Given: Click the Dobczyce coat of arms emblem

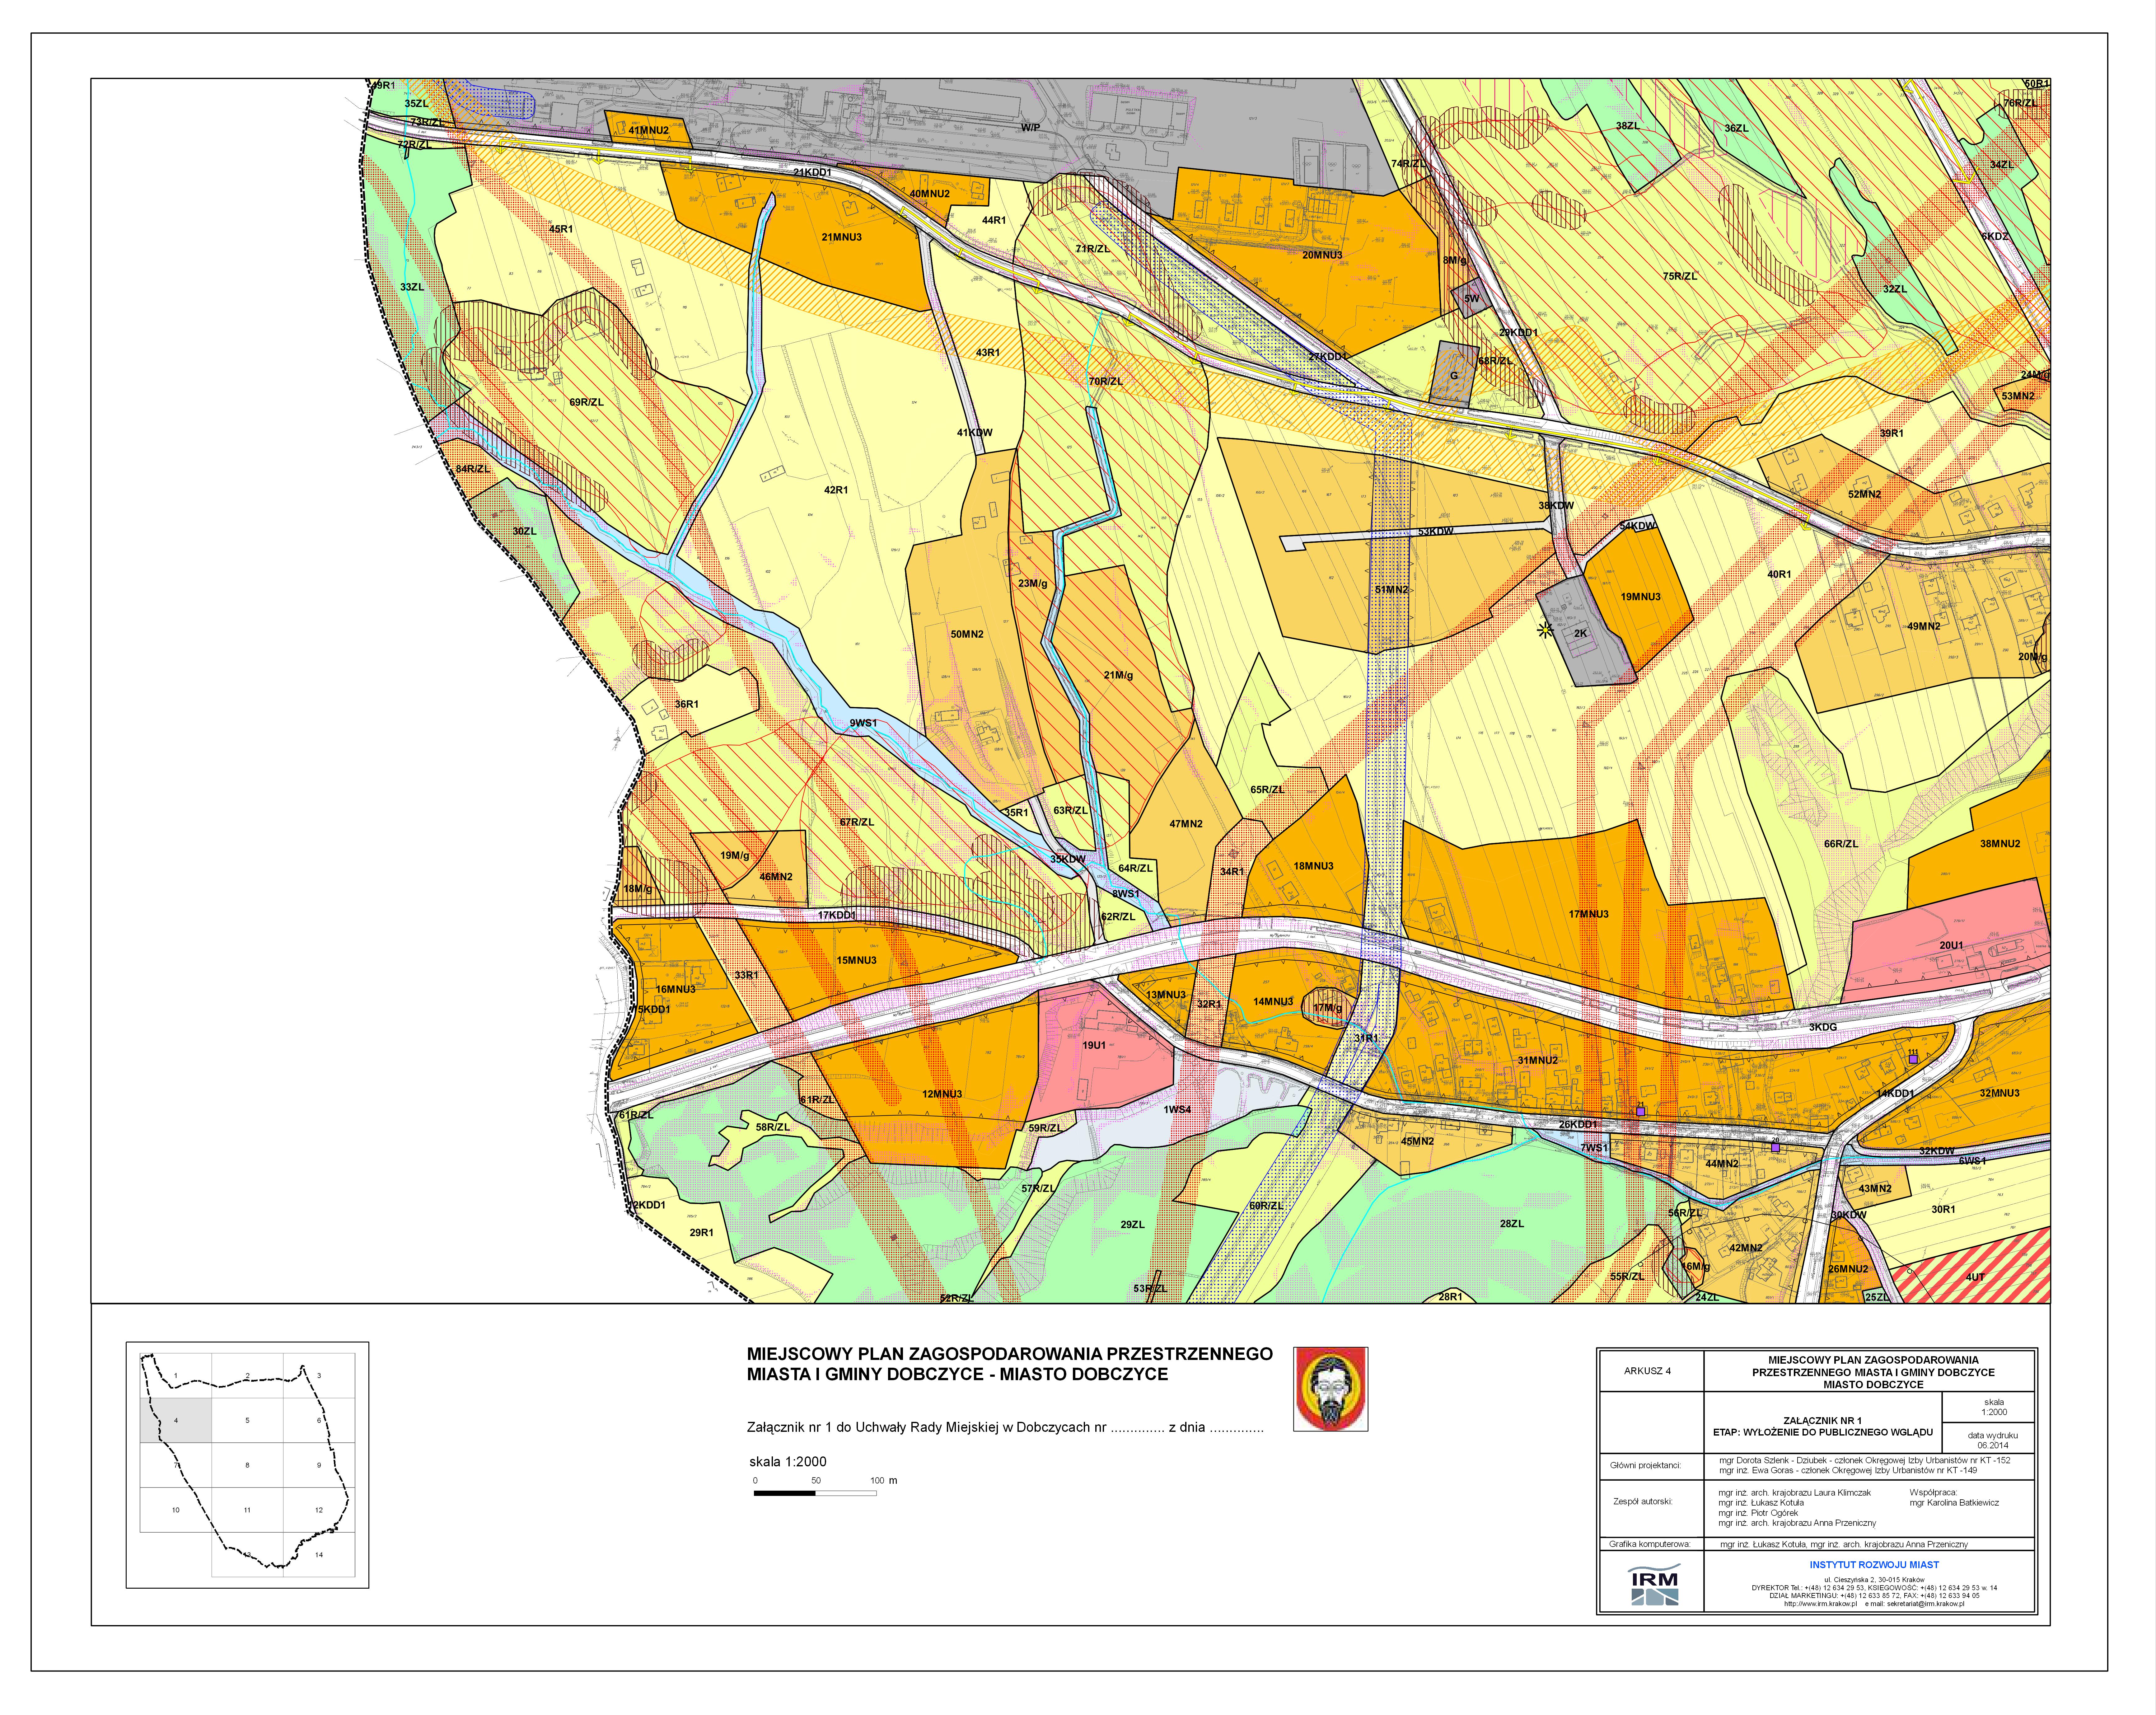Looking at the screenshot, I should pos(1331,1389).
